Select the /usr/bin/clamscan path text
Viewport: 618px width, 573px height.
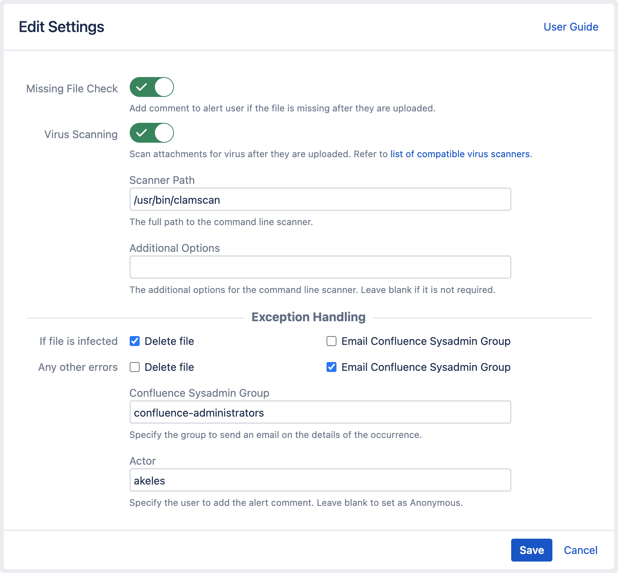point(177,200)
